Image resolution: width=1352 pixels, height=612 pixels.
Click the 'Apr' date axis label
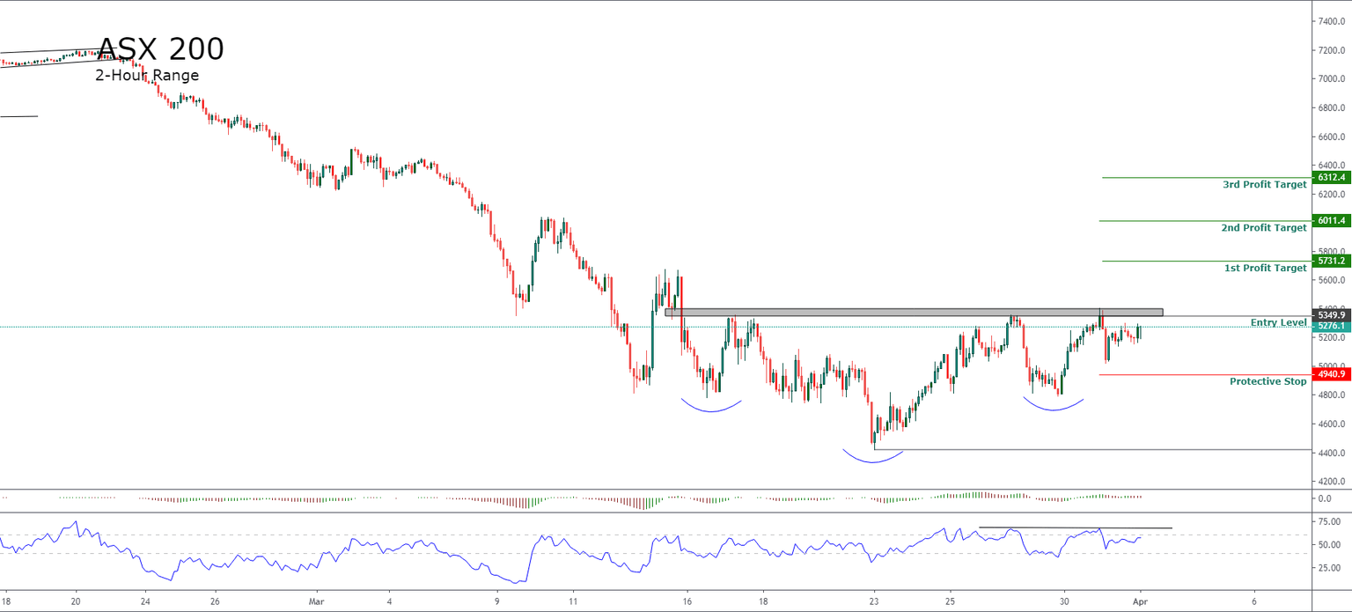pos(1140,603)
